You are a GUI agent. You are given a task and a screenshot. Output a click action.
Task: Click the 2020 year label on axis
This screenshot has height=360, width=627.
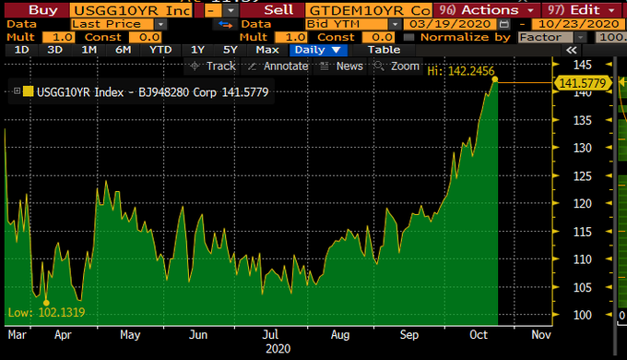click(x=278, y=349)
